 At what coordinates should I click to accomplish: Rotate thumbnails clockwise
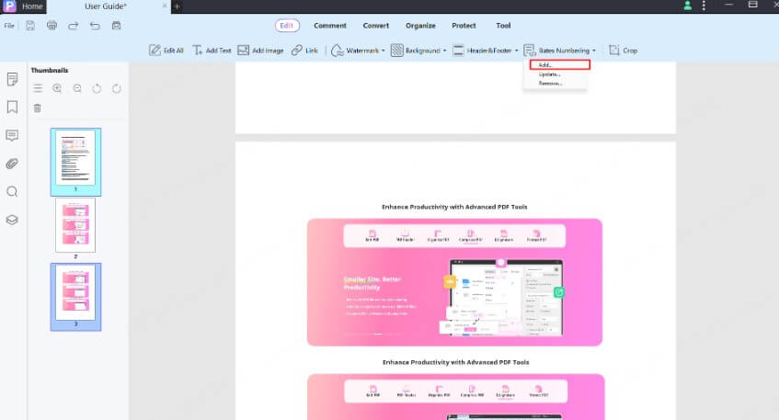click(x=116, y=88)
